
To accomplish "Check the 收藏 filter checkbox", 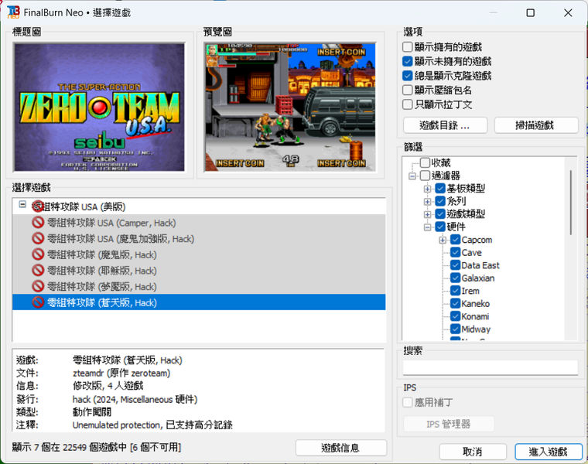I will 425,162.
